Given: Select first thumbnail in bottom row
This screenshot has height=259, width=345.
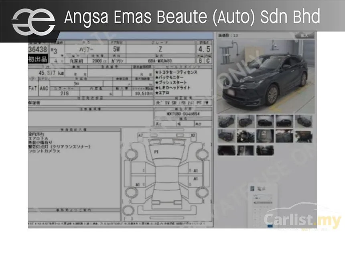Looking at the screenshot, I should (x=226, y=151).
